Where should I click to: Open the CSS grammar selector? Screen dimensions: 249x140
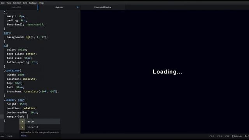227,136
